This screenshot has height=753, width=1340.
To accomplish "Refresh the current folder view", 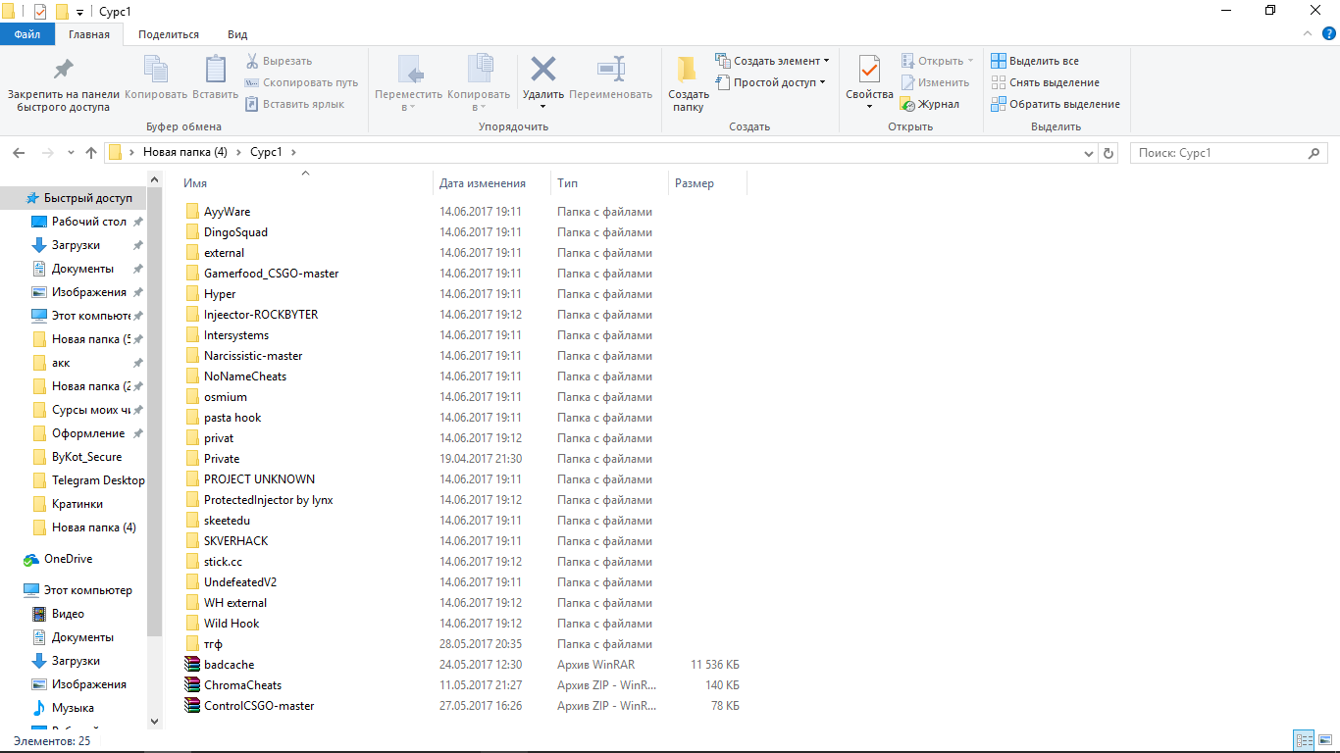I will (1108, 153).
